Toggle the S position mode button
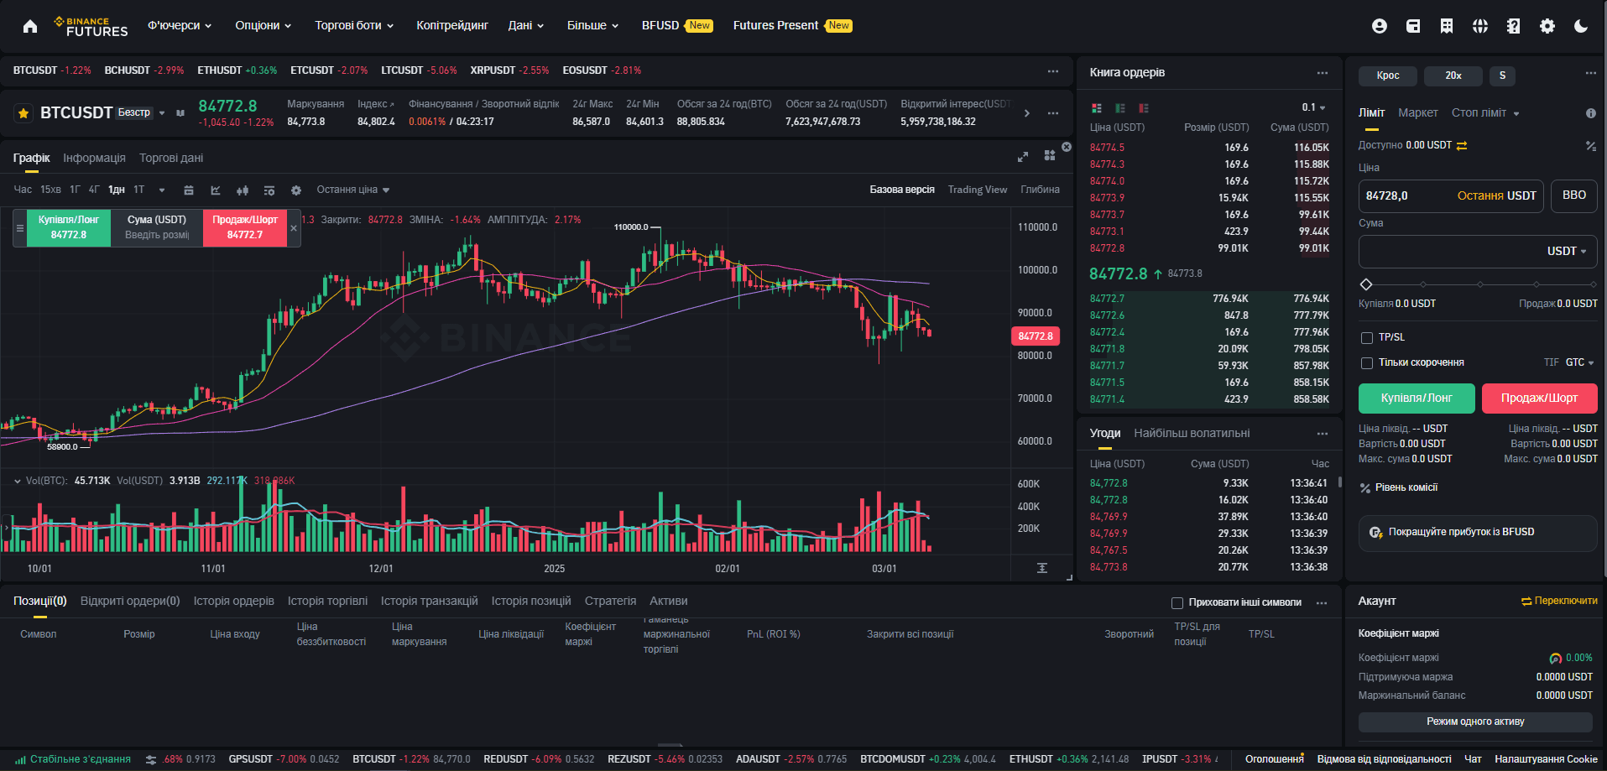This screenshot has width=1607, height=771. pyautogui.click(x=1502, y=76)
